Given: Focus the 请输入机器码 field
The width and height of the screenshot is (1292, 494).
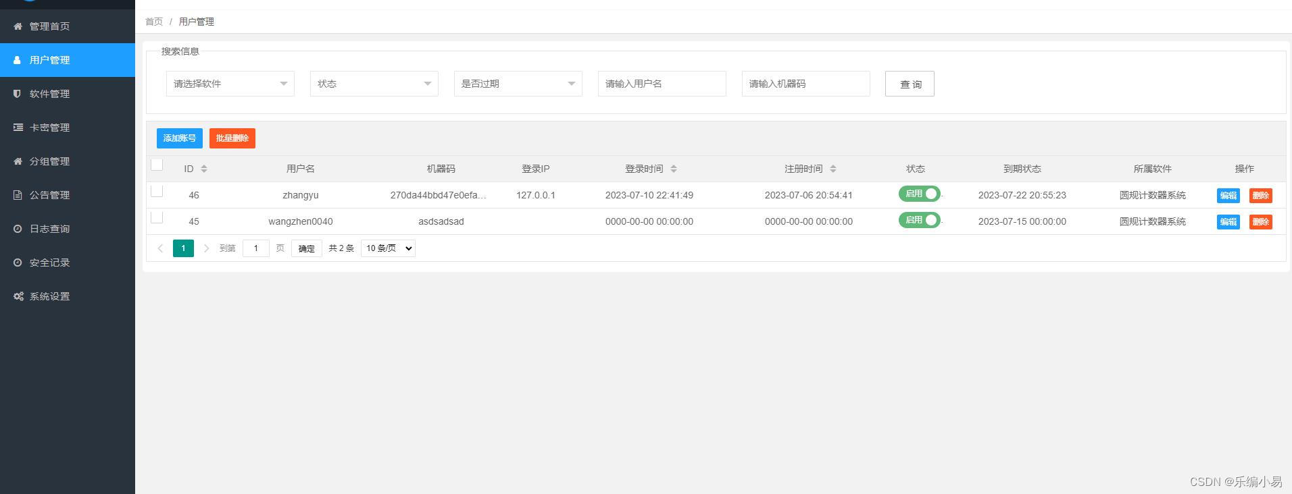Looking at the screenshot, I should [806, 84].
